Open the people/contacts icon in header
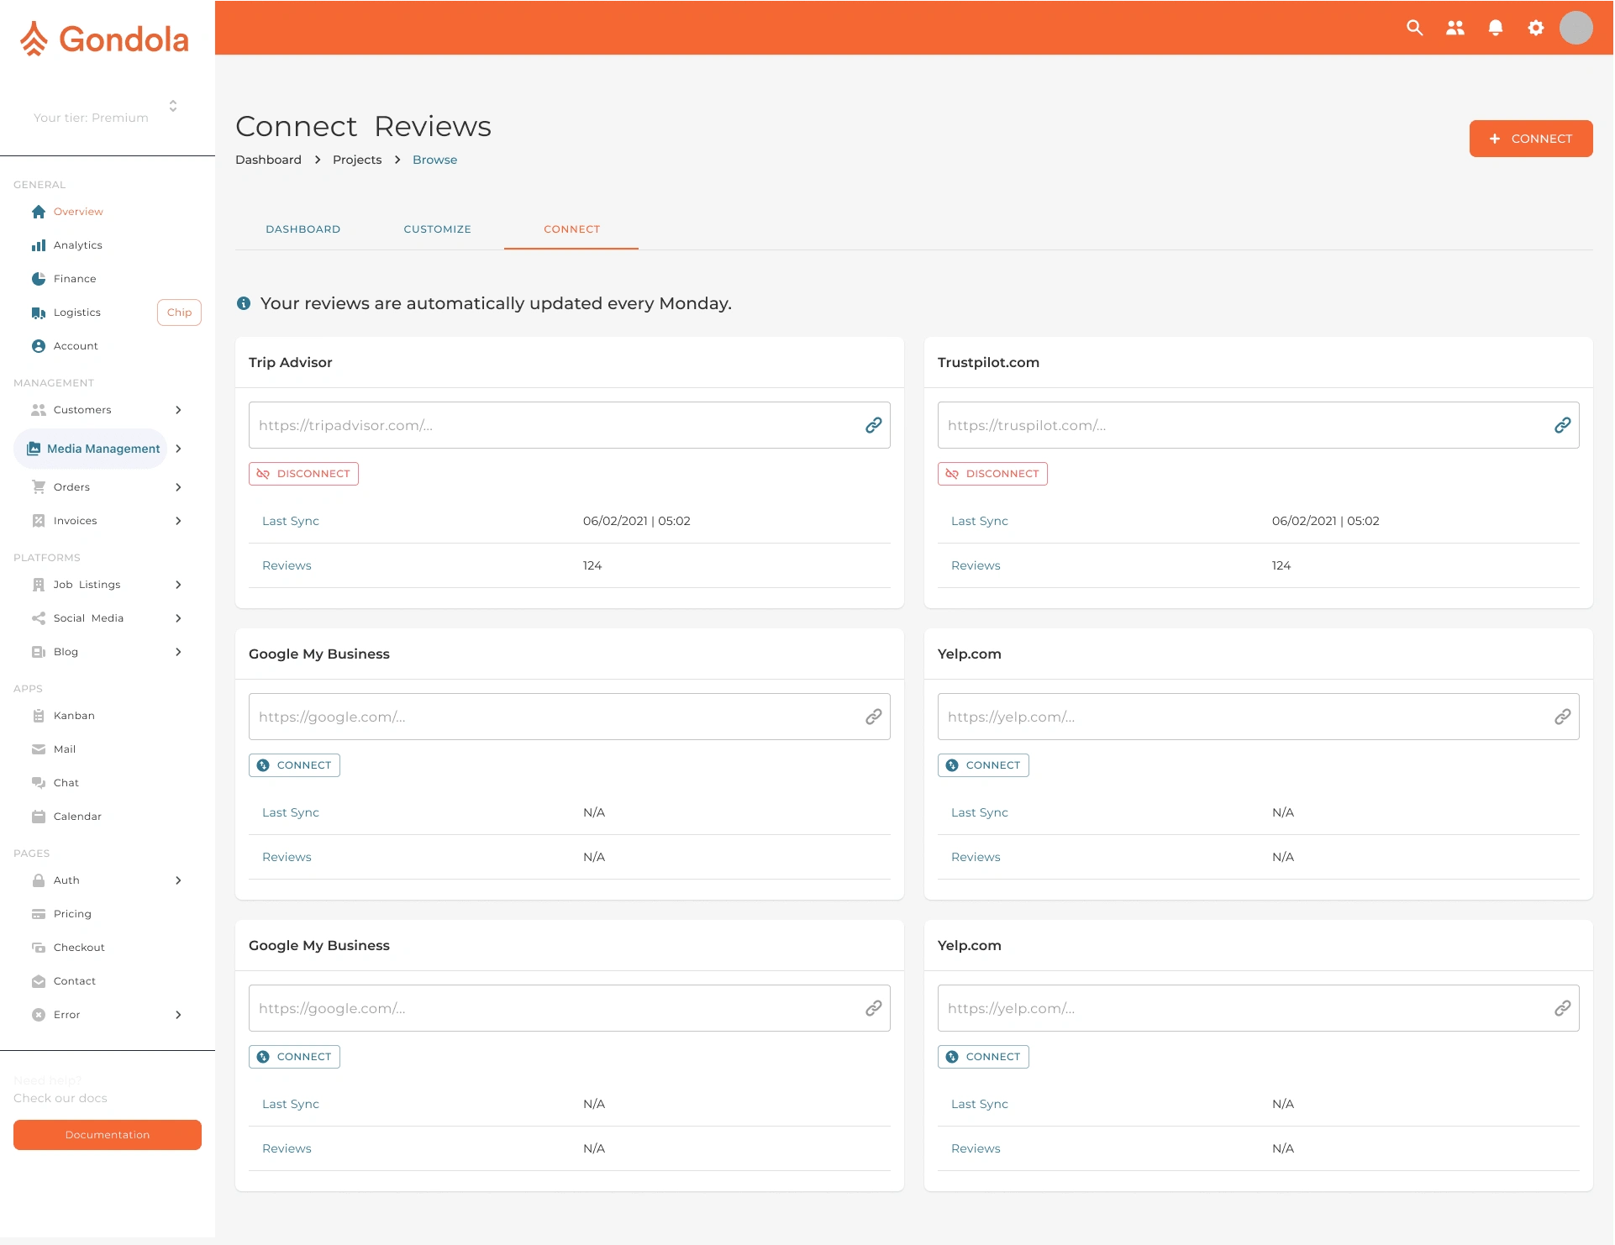The height and width of the screenshot is (1245, 1615). (1455, 28)
